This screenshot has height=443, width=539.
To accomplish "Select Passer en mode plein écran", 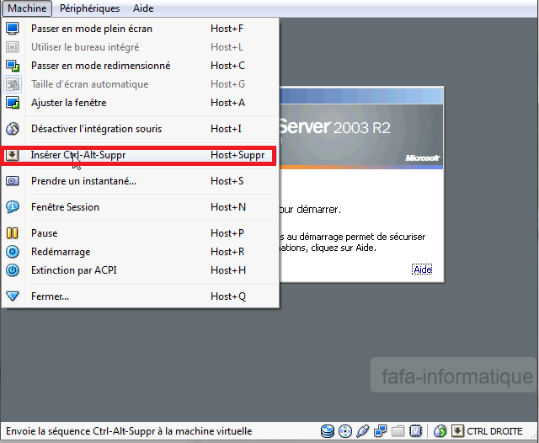I will pyautogui.click(x=141, y=29).
